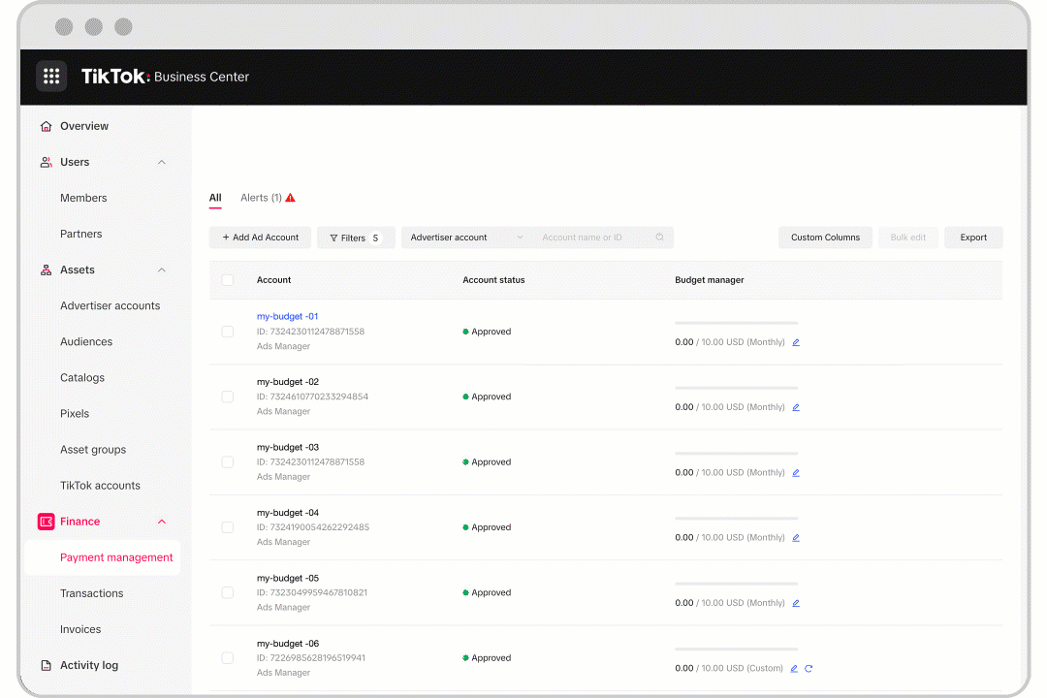The height and width of the screenshot is (698, 1047).
Task: Switch to the All tab
Action: (215, 198)
